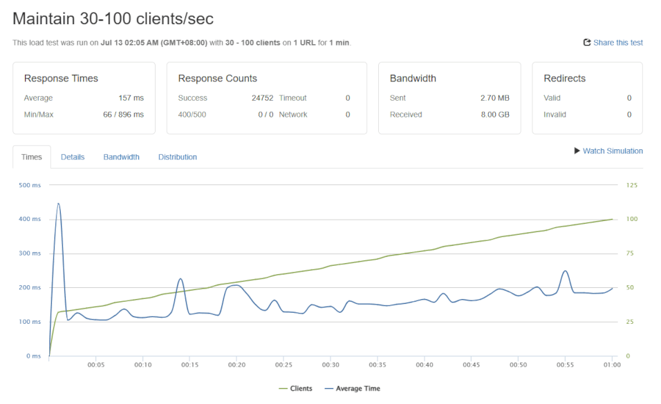Viewport: 661px width, 404px height.
Task: Toggle the Clients series in the legend
Action: tap(295, 388)
